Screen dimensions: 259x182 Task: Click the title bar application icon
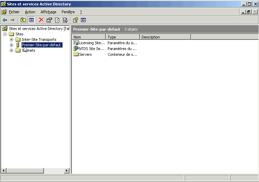tap(4, 4)
